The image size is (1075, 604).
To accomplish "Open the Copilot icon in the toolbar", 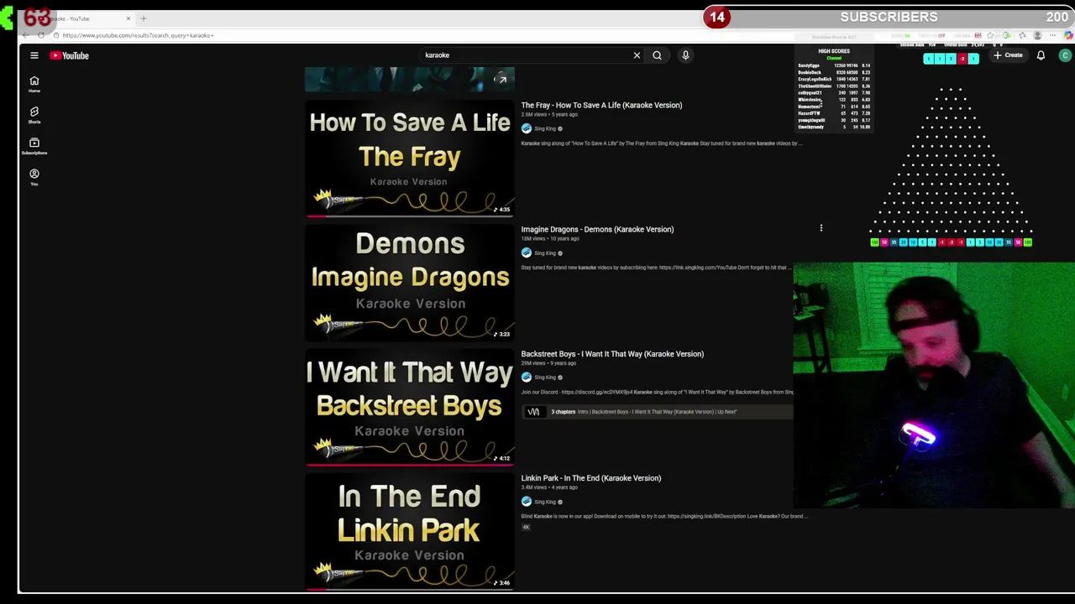I will point(1068,35).
